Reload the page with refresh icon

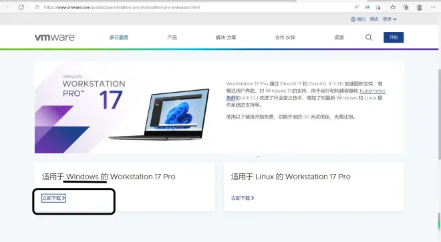click(x=21, y=7)
